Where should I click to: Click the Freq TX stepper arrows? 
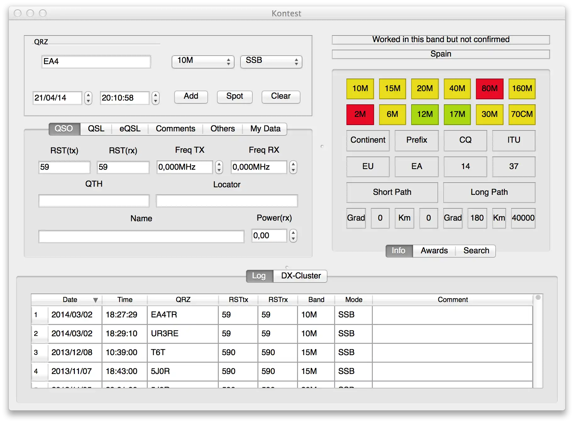(x=219, y=167)
